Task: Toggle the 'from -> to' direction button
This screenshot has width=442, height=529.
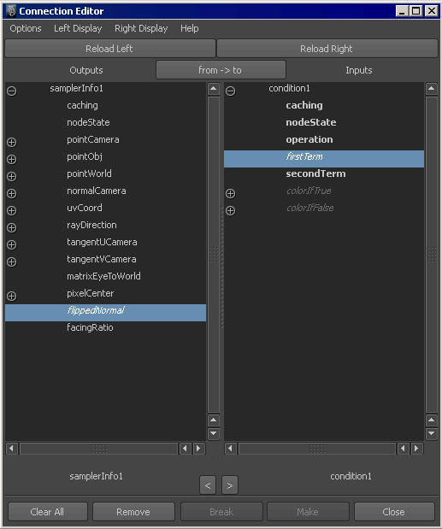Action: click(221, 70)
